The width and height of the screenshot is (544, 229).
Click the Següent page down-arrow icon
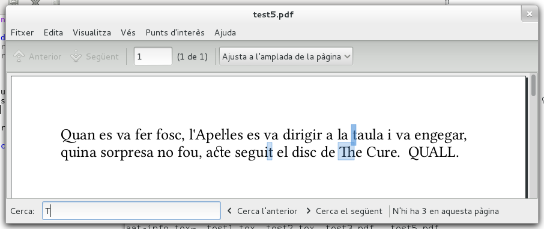click(76, 56)
